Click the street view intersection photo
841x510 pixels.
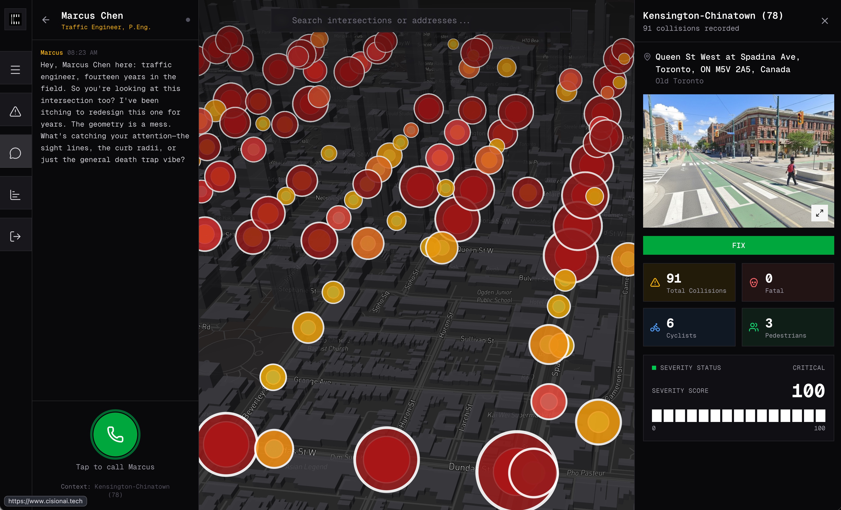pos(727,160)
